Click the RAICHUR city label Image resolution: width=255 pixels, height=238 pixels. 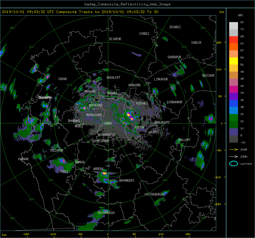click(208, 76)
